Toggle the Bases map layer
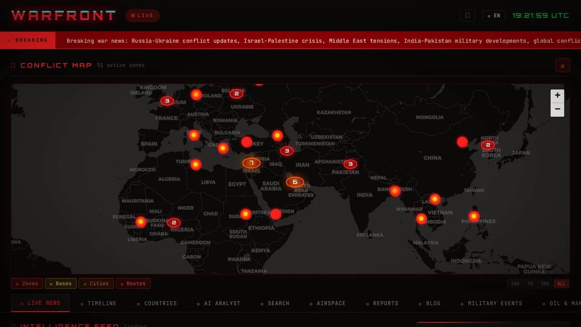 pyautogui.click(x=61, y=283)
